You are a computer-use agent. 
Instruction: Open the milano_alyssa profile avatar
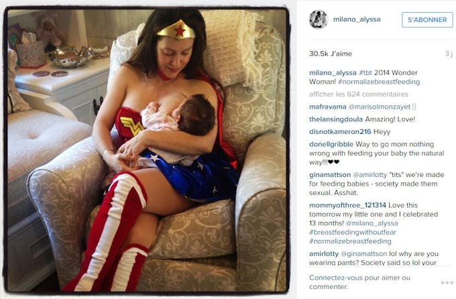(319, 19)
